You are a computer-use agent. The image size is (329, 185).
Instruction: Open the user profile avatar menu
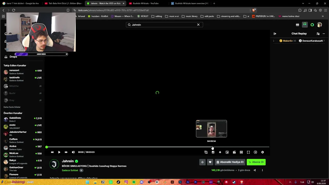319,25
